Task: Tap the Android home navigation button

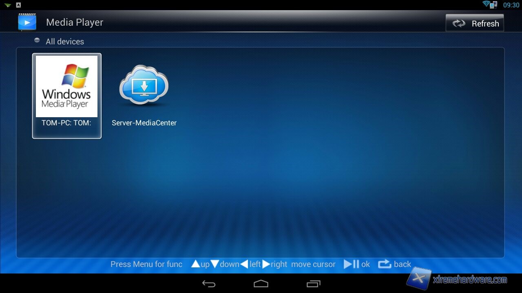Action: coord(261,284)
